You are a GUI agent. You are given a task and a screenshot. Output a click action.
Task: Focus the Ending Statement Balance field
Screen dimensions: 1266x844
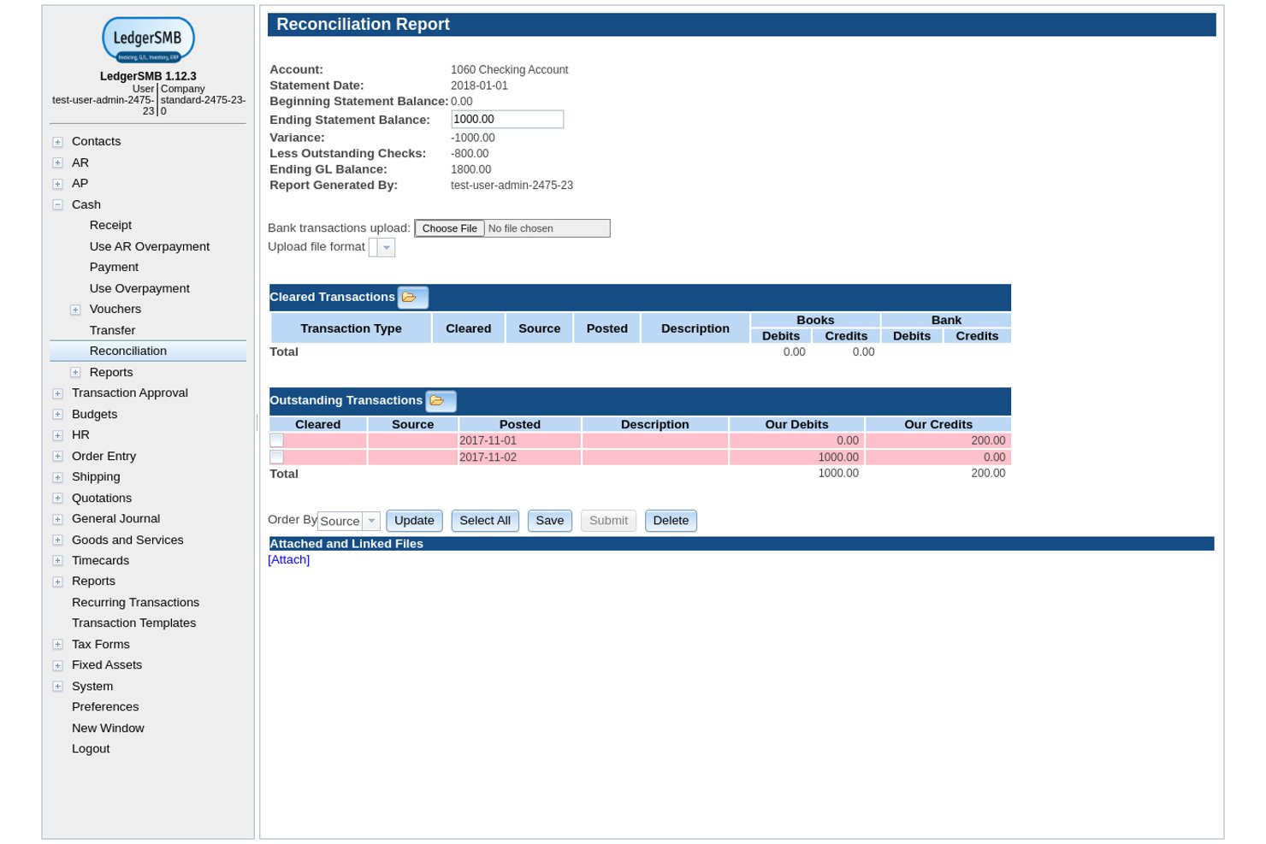click(507, 120)
